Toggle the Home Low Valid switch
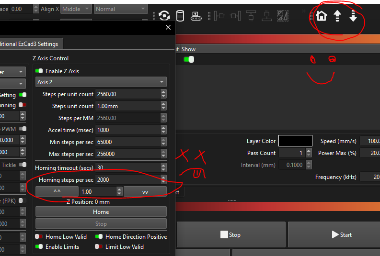Screen dimensions: 380x256 [x=39, y=236]
